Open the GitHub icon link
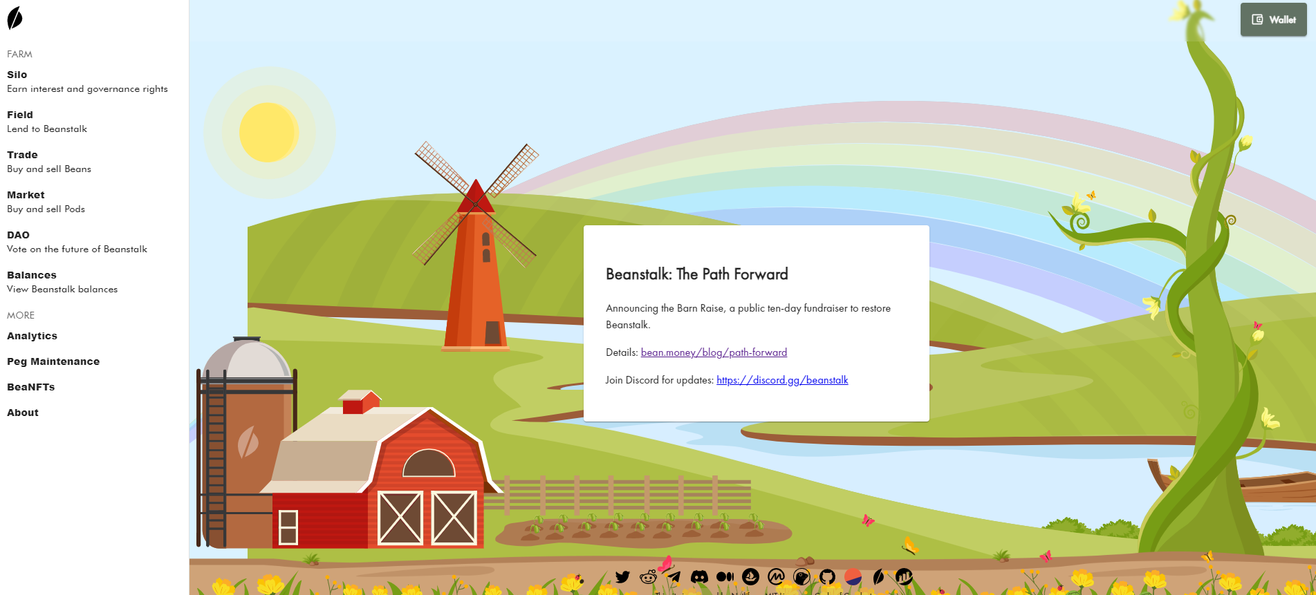Viewport: 1316px width, 595px height. pyautogui.click(x=827, y=577)
